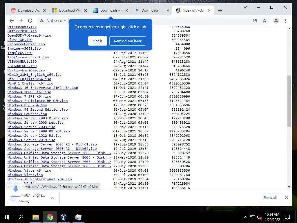Download Win11_English_x64.iso

[29, 79]
